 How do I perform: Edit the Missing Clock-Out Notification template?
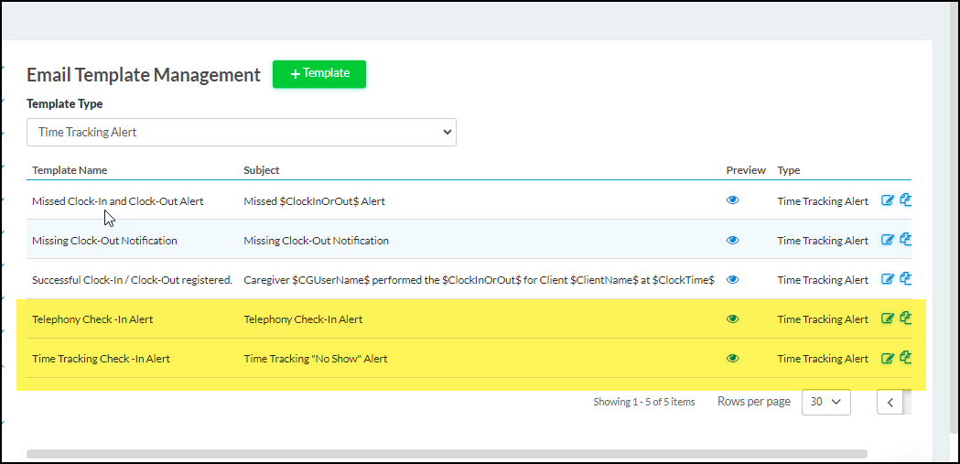point(887,241)
